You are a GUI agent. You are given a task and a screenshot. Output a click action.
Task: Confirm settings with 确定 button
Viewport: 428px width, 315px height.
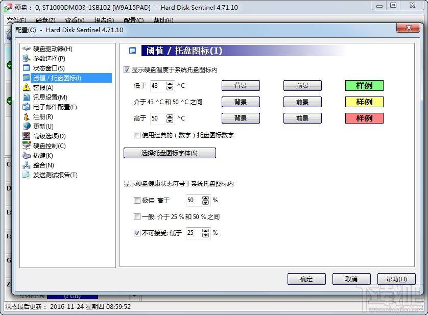(x=306, y=279)
